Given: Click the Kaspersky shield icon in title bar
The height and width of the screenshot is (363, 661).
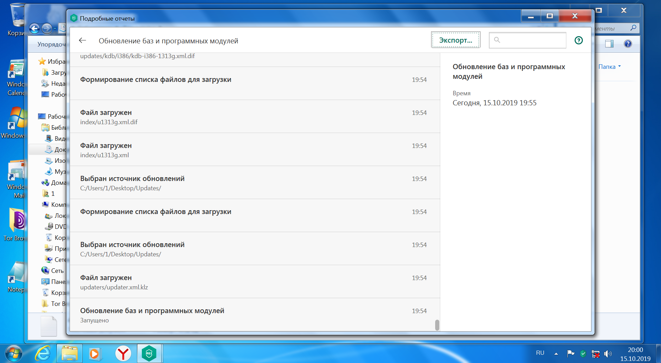Looking at the screenshot, I should (x=74, y=18).
